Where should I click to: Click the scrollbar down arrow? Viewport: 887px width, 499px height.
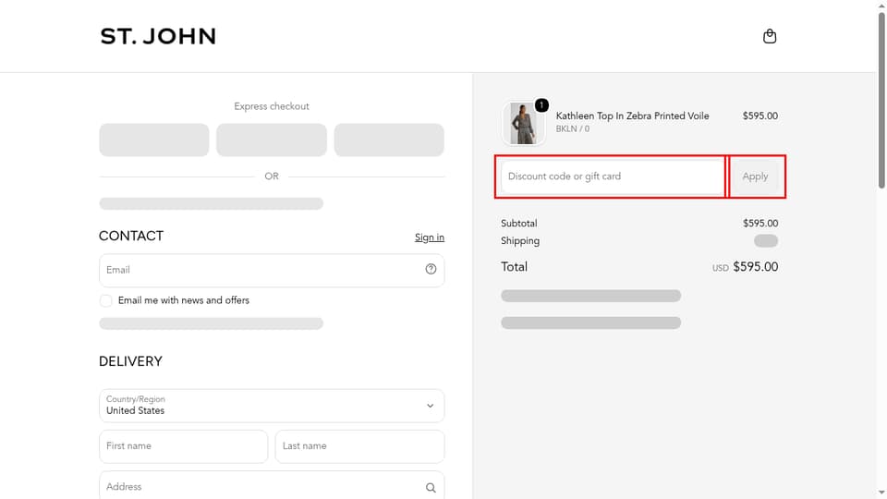[881, 493]
